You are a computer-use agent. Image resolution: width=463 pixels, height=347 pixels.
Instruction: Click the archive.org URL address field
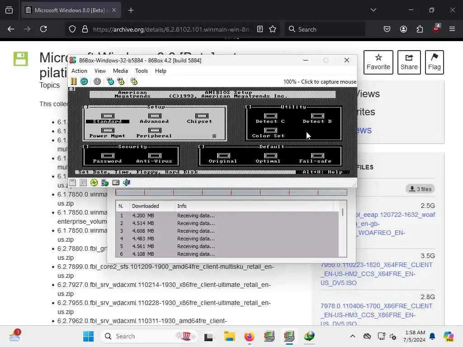tap(171, 29)
